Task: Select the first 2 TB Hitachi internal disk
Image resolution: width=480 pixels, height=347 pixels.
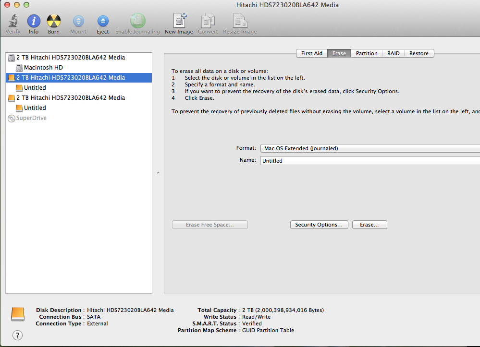Action: (79, 58)
